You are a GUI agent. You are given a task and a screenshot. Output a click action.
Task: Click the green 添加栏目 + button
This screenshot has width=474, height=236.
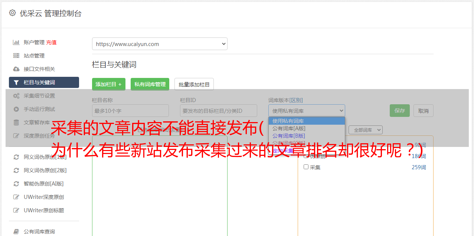[109, 84]
